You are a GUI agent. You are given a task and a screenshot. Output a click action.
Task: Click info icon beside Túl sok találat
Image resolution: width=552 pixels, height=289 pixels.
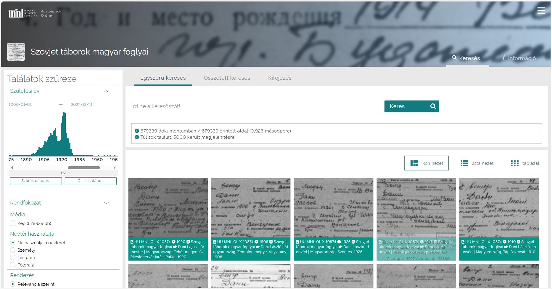click(x=137, y=137)
